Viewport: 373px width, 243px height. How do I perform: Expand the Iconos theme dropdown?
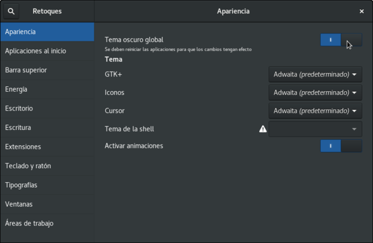tap(315, 93)
